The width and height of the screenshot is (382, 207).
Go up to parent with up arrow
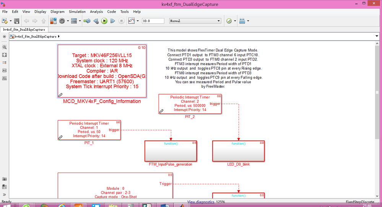[44, 21]
